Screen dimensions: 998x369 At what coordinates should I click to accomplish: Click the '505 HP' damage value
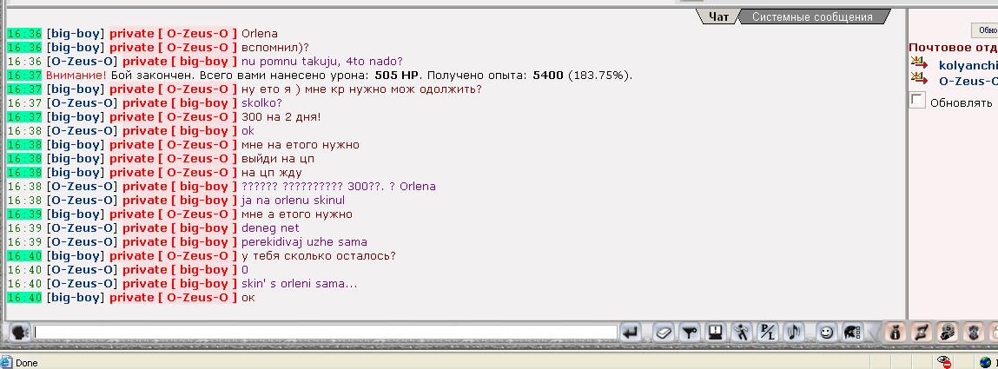pyautogui.click(x=399, y=75)
